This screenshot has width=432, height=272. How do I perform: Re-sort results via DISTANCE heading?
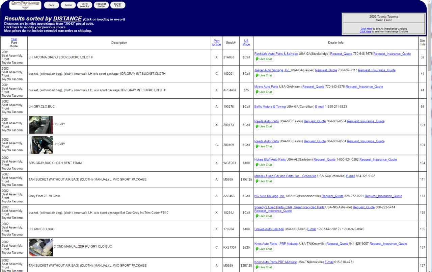(67, 19)
